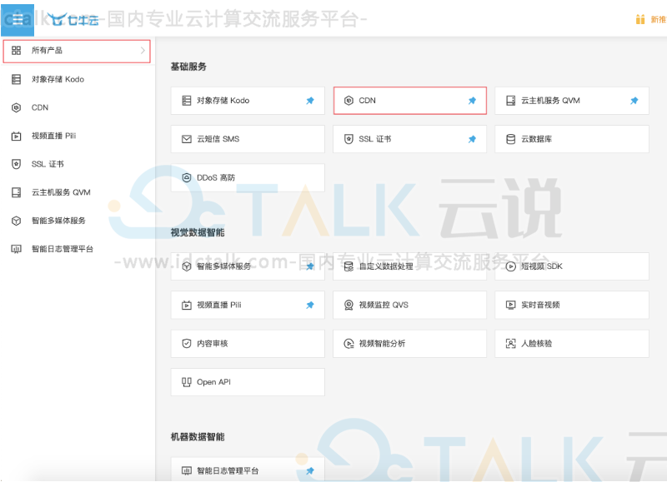
Task: Click card icon for 智能日志管理平台
Action: 186,470
